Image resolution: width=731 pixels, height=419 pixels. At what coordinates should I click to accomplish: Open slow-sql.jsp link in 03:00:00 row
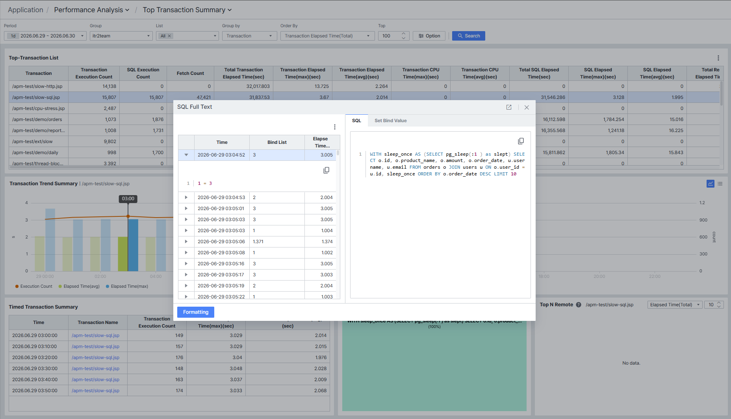click(95, 335)
